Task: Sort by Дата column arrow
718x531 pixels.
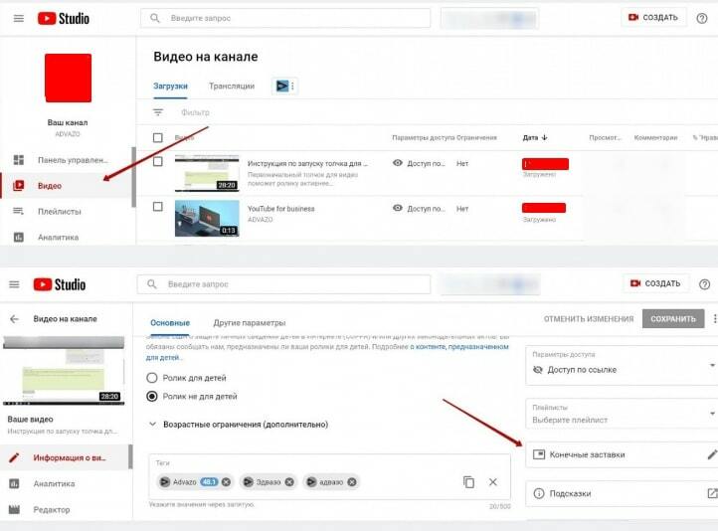Action: 544,137
